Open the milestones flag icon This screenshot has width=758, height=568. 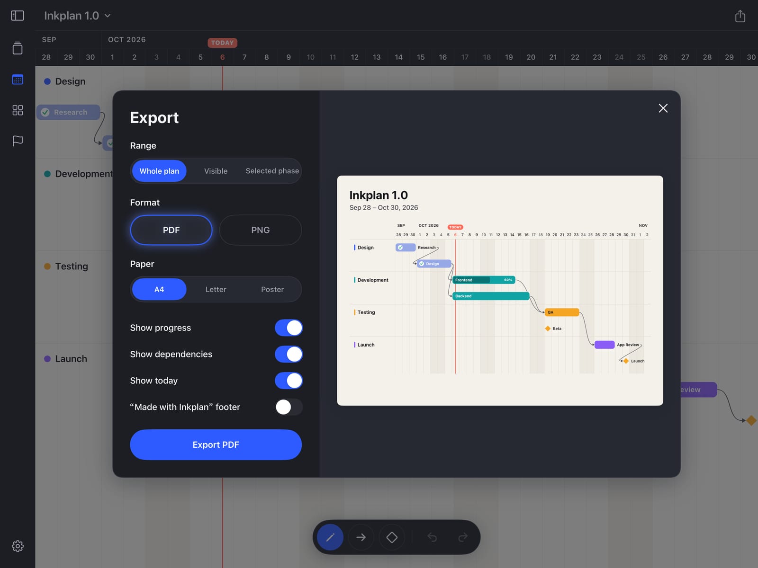tap(18, 141)
